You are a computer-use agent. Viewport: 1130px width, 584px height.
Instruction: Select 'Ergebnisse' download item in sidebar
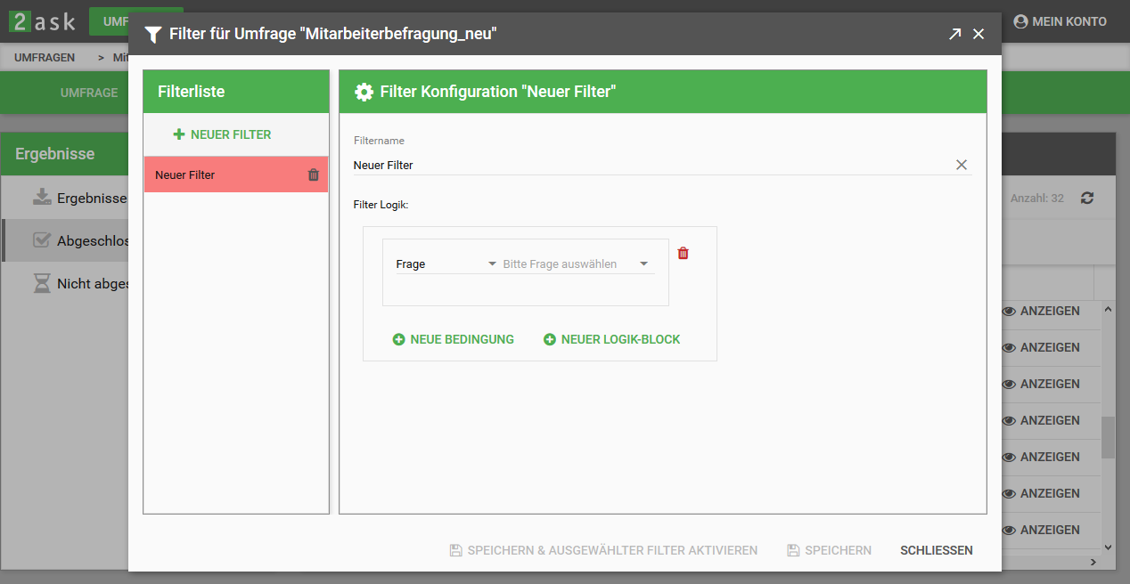(65, 198)
